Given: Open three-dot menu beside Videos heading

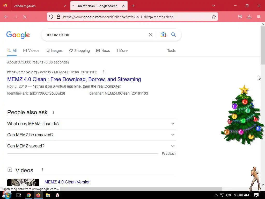Looking at the screenshot, I should tap(42, 170).
